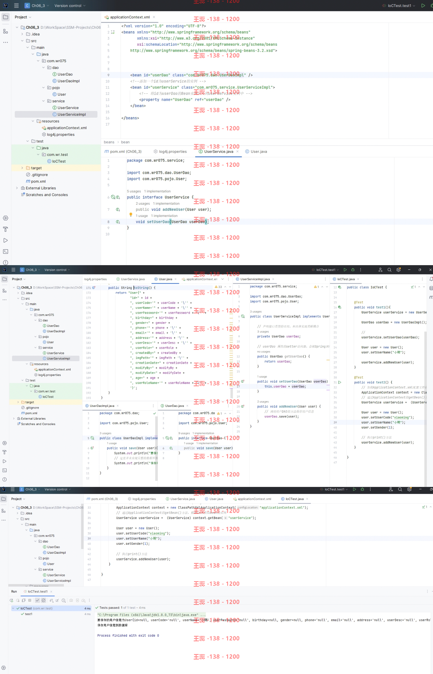Click run gutter icon beside test2 method

click(340, 382)
